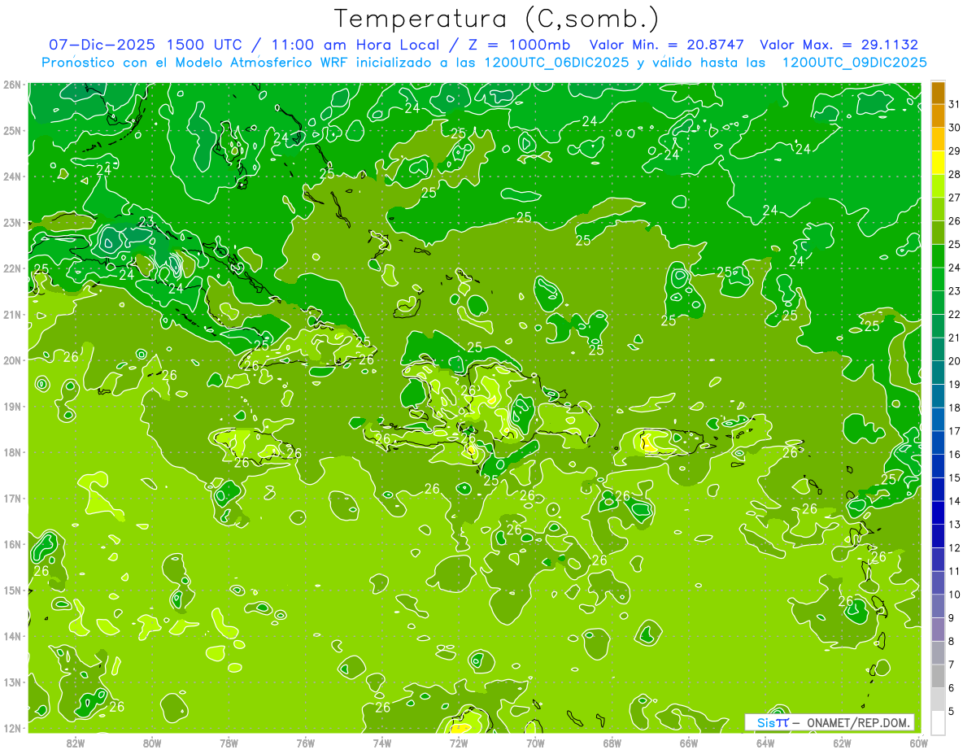976x754 pixels.
Task: Click the '68W' longitude axis label
Action: coord(612,743)
